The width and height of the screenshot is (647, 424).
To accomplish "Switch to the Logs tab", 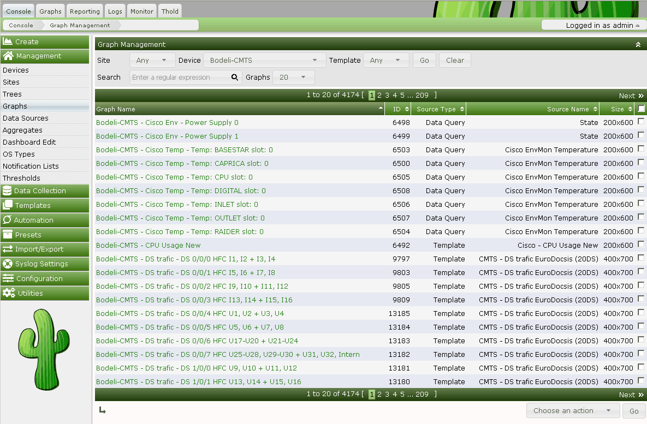I will coord(115,11).
